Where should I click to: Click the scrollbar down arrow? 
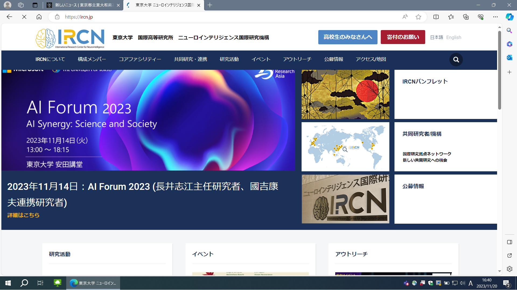pos(499,271)
